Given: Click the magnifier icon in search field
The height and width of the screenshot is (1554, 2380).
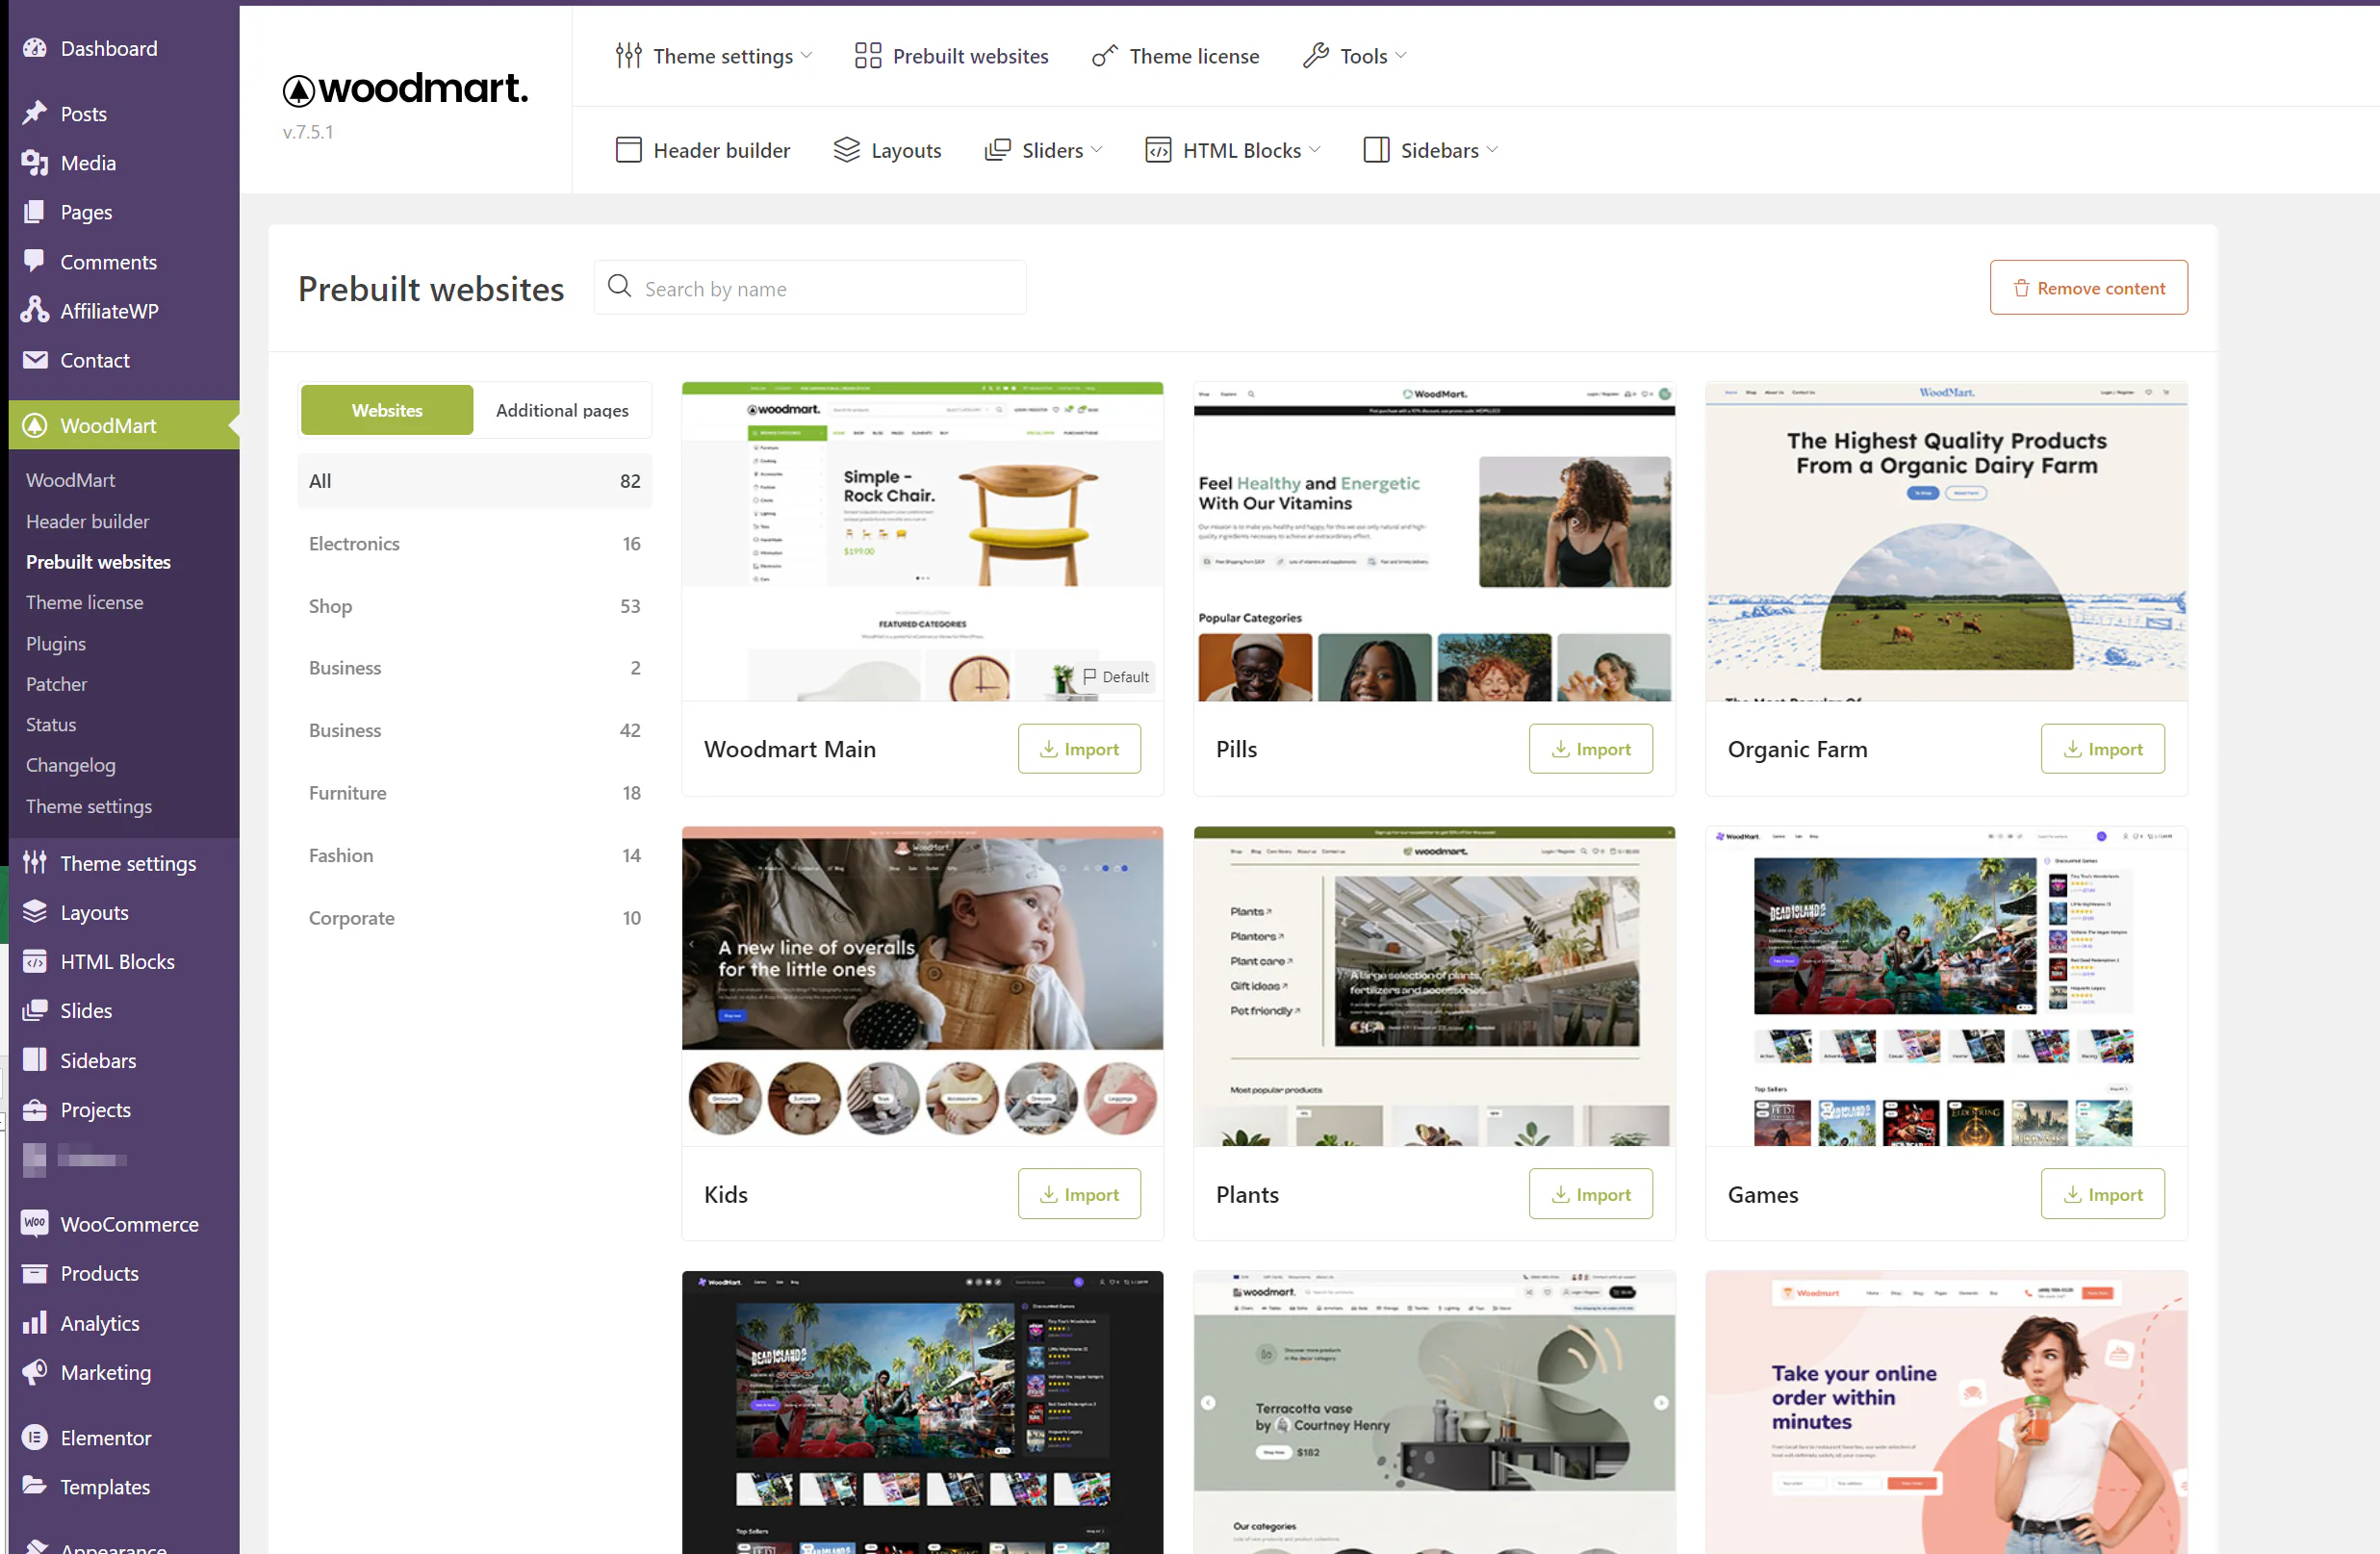Looking at the screenshot, I should point(619,287).
